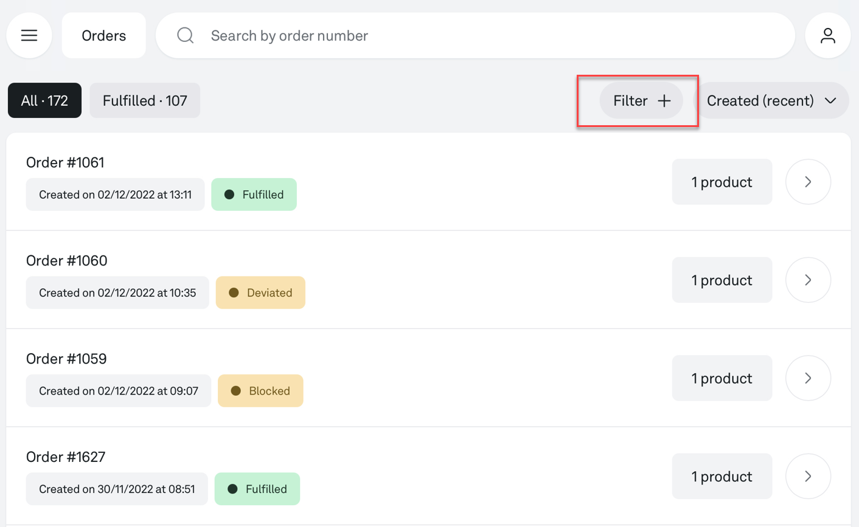Image resolution: width=859 pixels, height=527 pixels.
Task: Click 1 product on Order #1060
Action: tap(722, 280)
